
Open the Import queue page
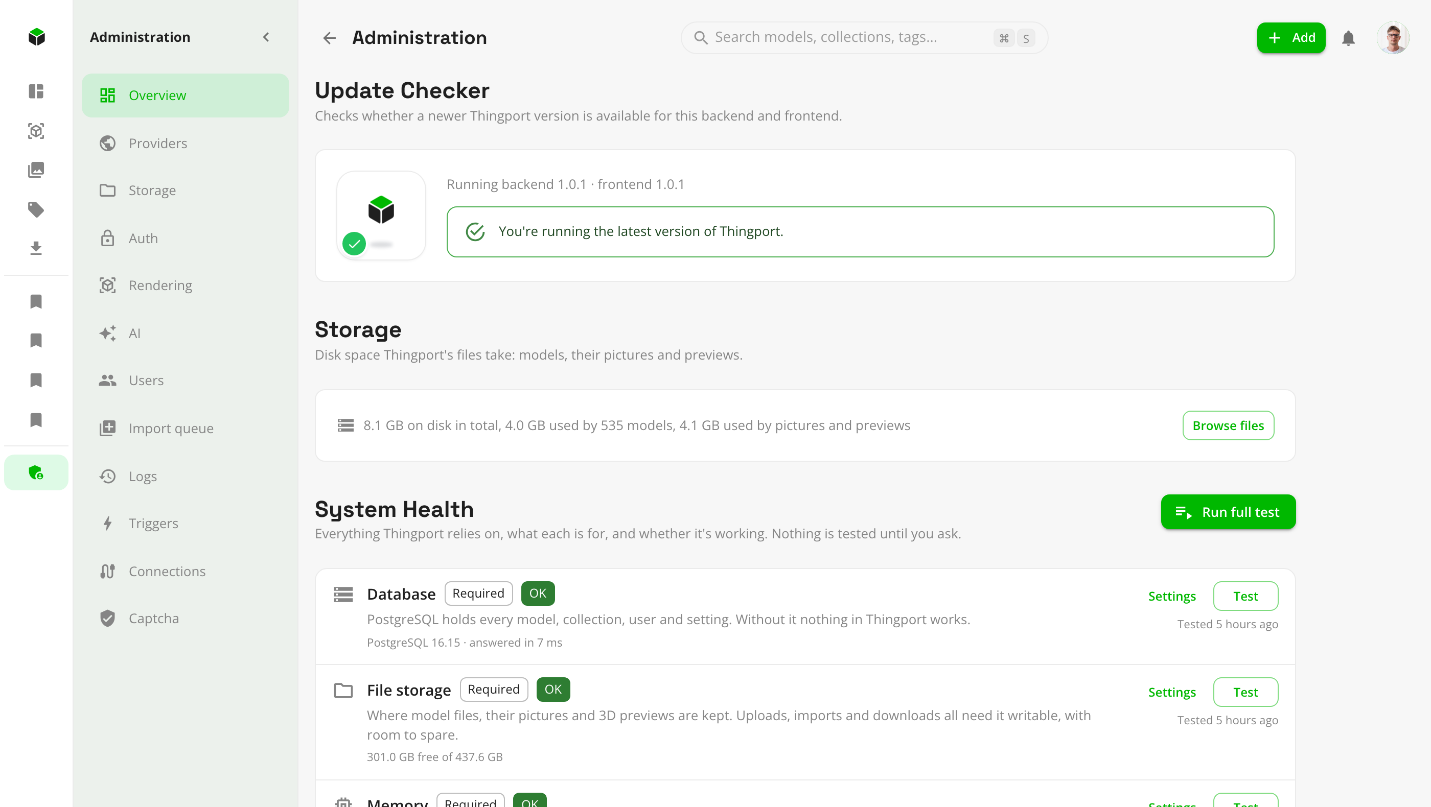point(186,428)
